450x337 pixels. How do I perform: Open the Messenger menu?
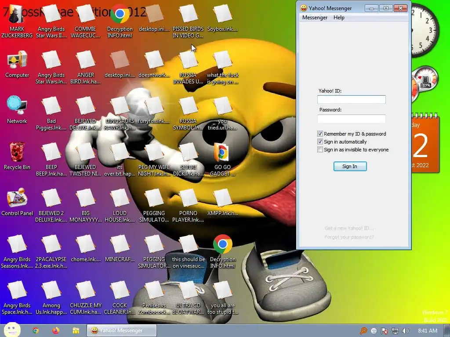(315, 18)
